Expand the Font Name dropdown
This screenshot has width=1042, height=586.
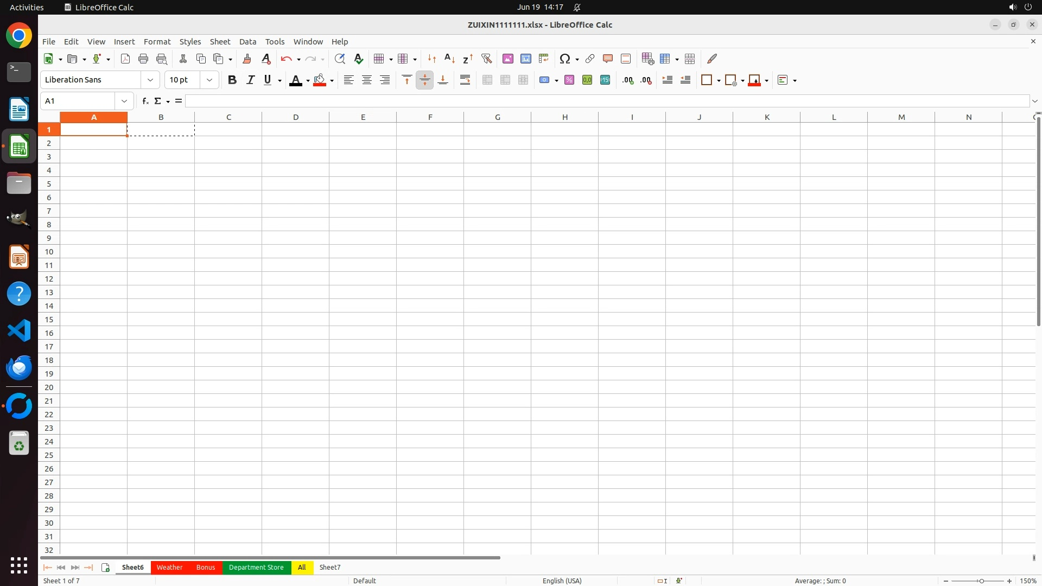(x=150, y=80)
